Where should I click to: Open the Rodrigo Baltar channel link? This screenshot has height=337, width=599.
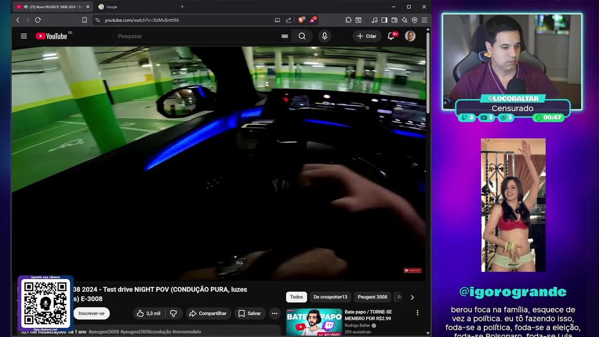click(x=358, y=325)
